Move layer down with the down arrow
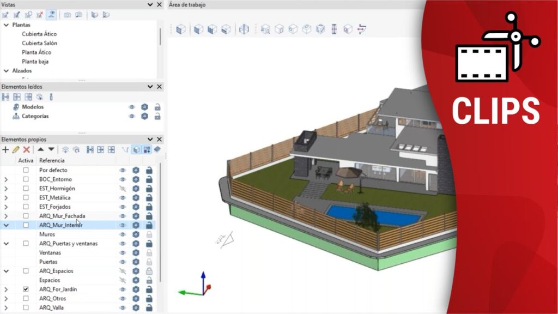558x314 pixels. tap(51, 149)
